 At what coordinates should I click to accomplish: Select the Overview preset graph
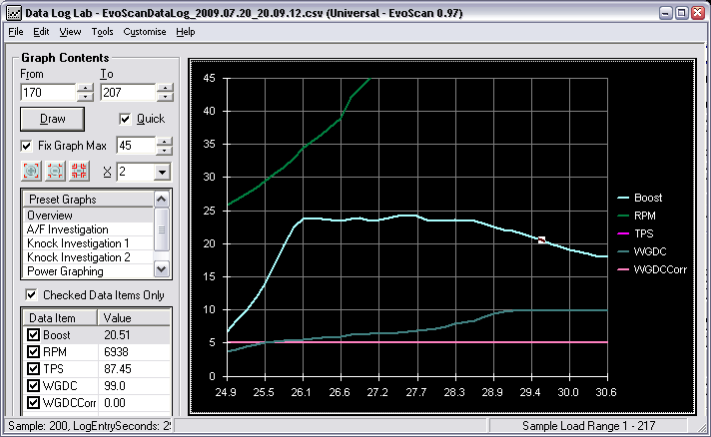pyautogui.click(x=88, y=216)
